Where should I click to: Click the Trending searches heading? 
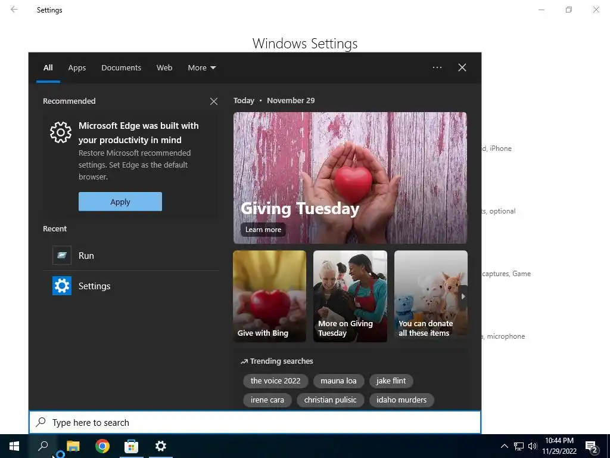(x=276, y=361)
